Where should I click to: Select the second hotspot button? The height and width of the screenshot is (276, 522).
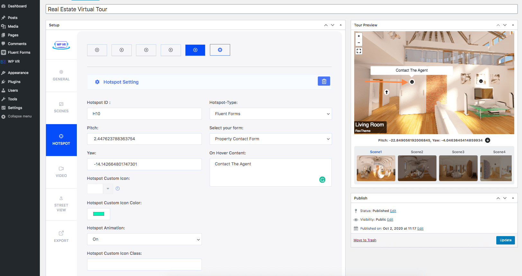point(122,50)
